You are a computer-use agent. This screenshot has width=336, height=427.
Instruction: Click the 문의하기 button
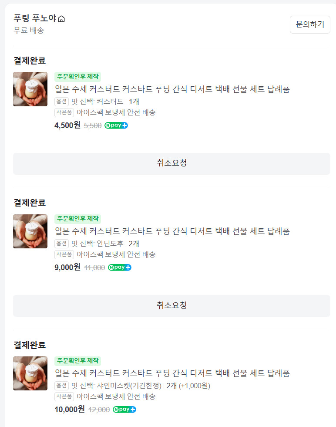(310, 24)
